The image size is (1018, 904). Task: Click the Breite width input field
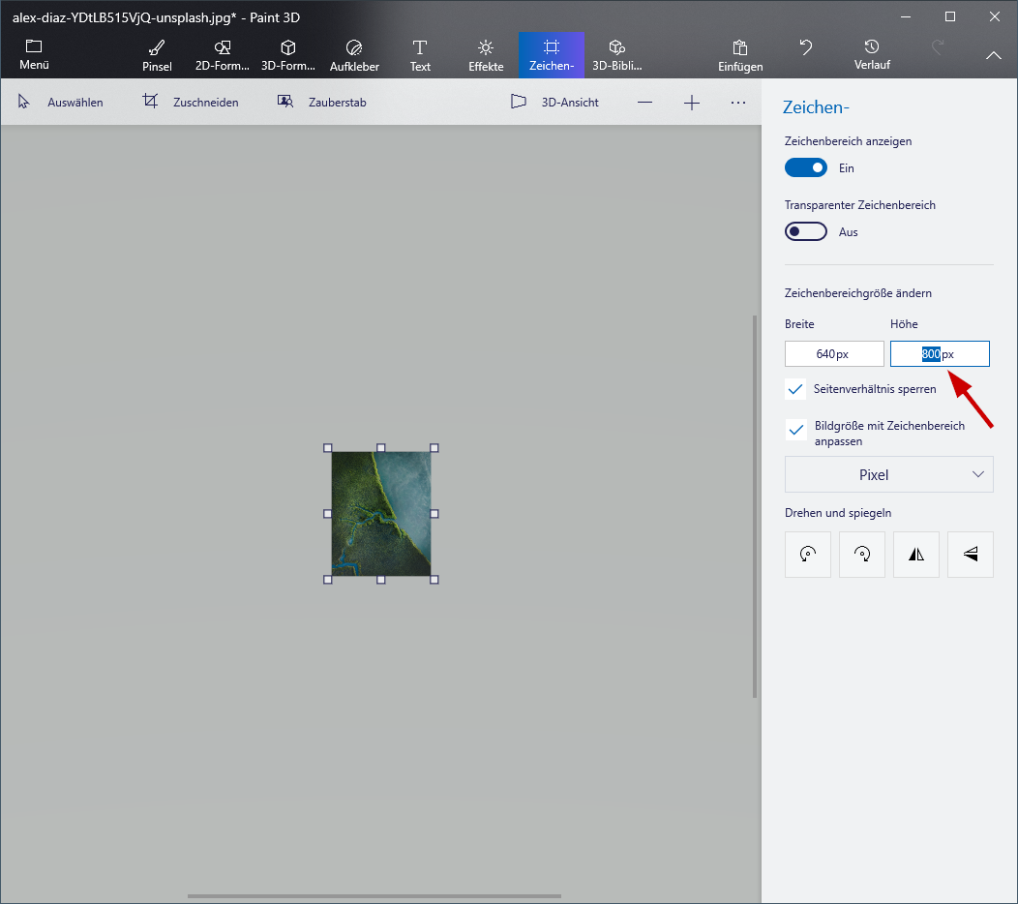(834, 354)
